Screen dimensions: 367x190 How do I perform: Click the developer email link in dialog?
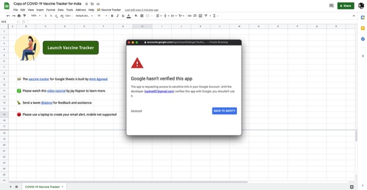click(x=159, y=91)
